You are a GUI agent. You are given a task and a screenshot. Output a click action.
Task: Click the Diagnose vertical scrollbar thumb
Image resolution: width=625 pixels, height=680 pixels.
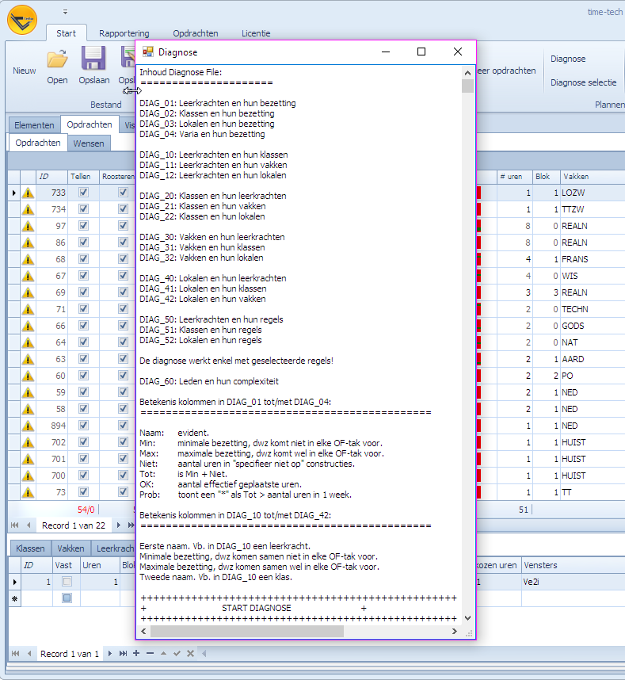[467, 86]
